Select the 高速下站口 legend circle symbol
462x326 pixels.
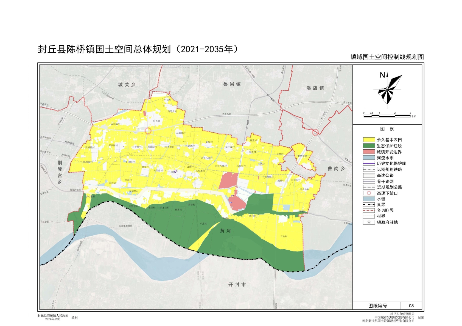pos(369,193)
